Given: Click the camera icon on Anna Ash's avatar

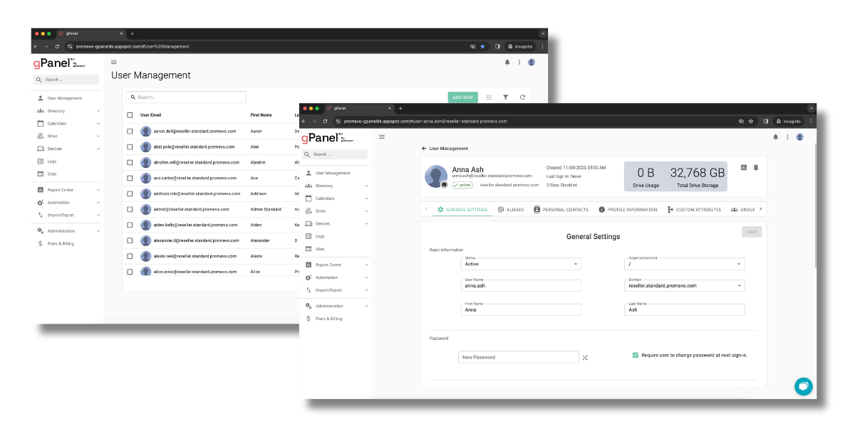Looking at the screenshot, I should coord(445,184).
